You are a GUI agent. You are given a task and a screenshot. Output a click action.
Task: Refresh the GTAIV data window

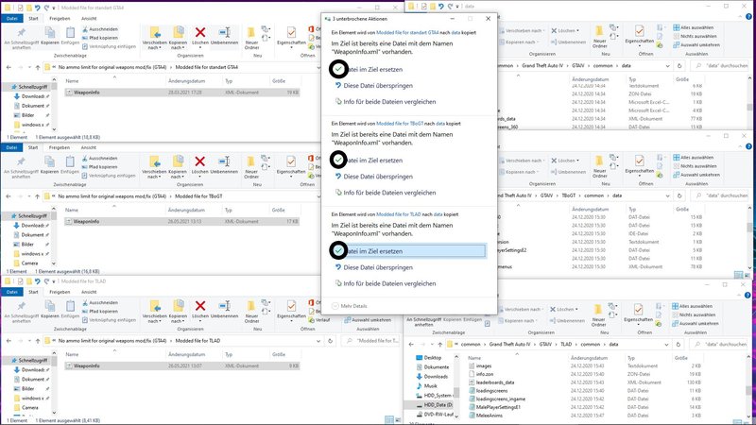679,65
